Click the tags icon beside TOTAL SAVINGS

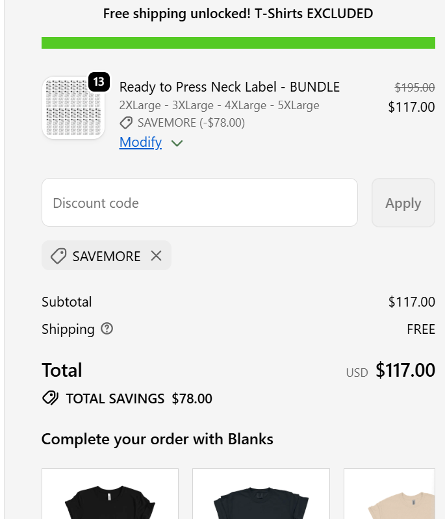point(51,398)
